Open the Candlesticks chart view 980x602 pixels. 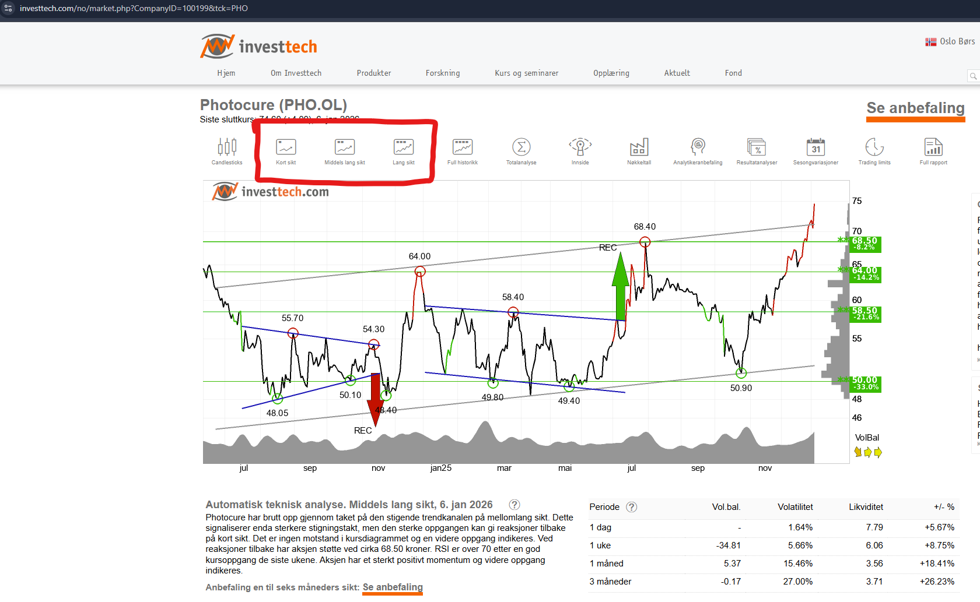click(227, 151)
